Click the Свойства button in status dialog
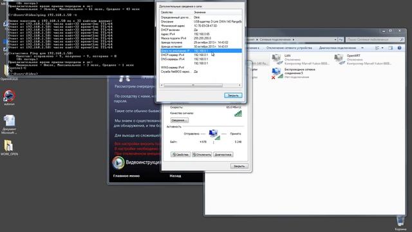 click(x=180, y=155)
